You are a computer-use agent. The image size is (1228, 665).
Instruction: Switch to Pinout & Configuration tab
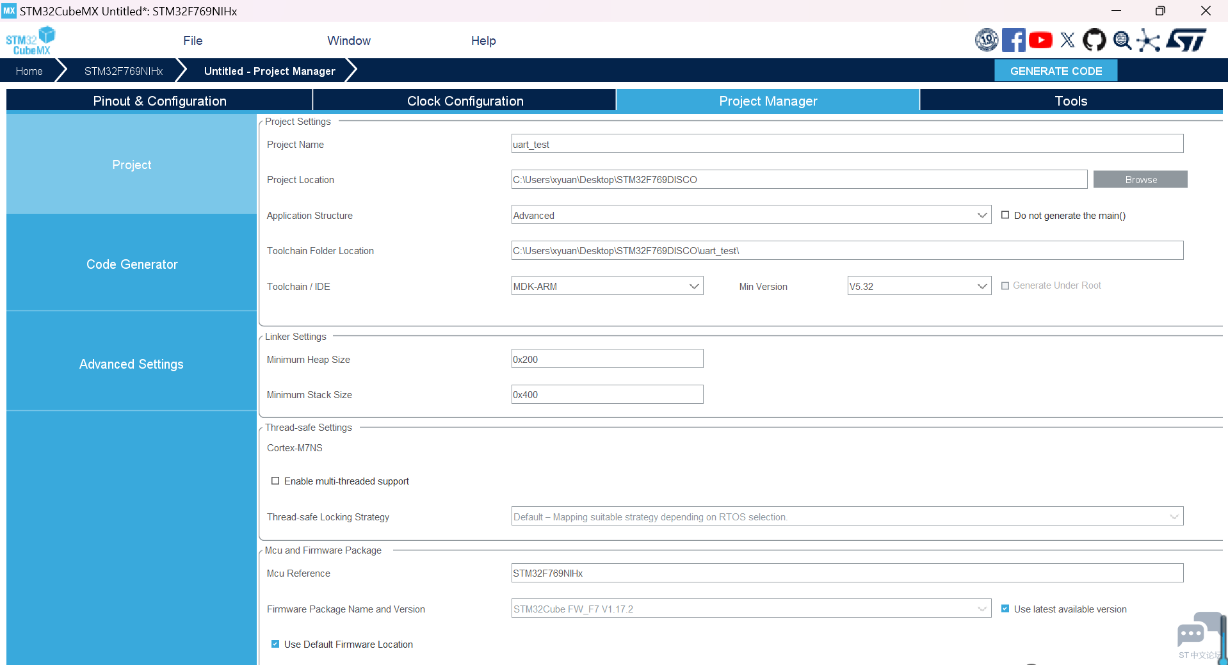[x=159, y=100]
